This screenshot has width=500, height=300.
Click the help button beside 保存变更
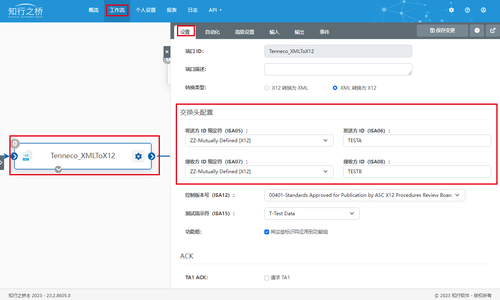[x=477, y=31]
